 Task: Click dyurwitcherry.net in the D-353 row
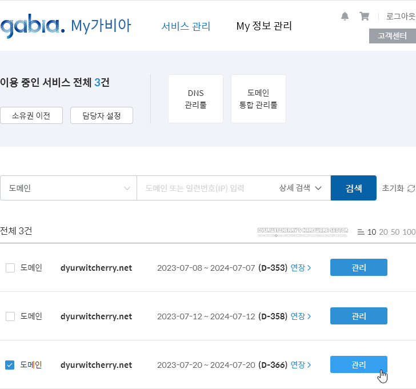pos(96,268)
